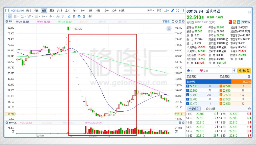The width and height of the screenshot is (256, 145).
Task: Like the stock with heart icon
Action: pyautogui.click(x=201, y=71)
